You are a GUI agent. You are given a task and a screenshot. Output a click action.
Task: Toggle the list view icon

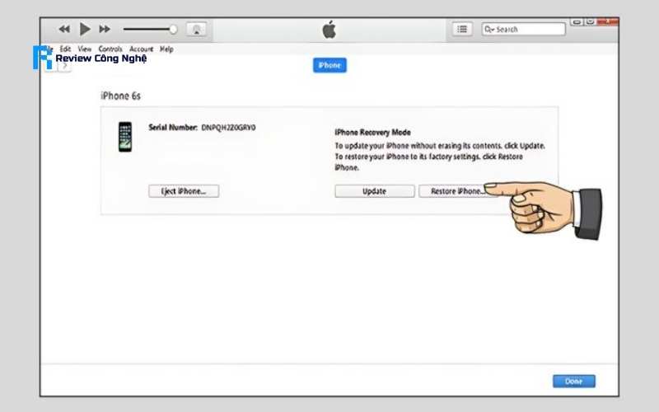click(462, 29)
